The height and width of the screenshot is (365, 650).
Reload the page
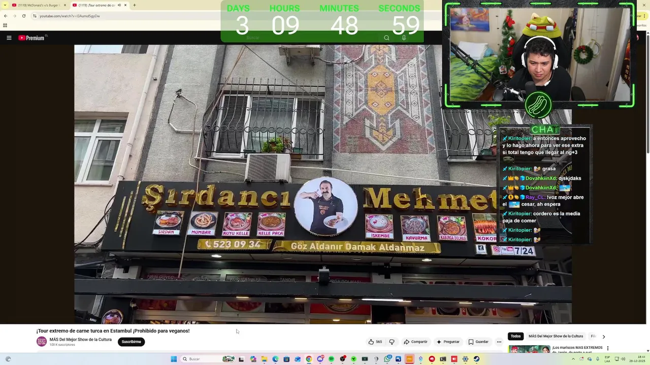[x=23, y=16]
